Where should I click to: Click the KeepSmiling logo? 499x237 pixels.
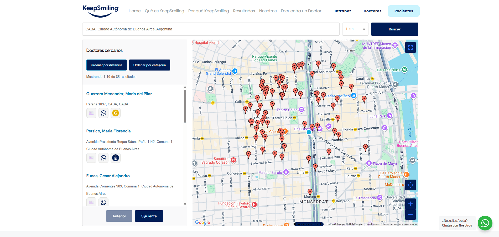(101, 11)
